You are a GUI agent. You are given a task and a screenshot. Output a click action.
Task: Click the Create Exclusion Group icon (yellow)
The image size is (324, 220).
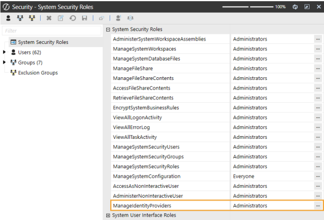[x=32, y=18]
